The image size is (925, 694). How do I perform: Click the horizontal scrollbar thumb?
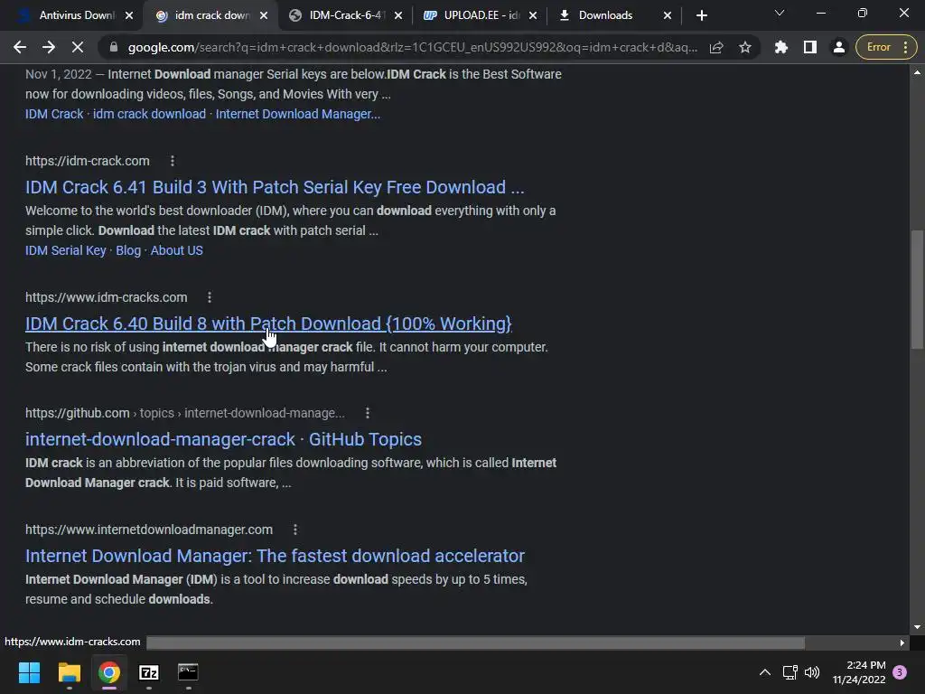point(475,642)
